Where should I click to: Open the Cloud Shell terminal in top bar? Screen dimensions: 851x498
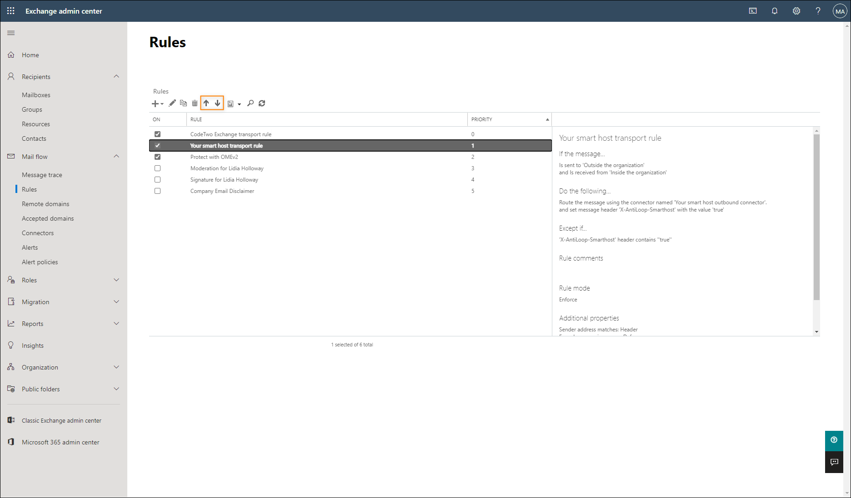tap(752, 10)
